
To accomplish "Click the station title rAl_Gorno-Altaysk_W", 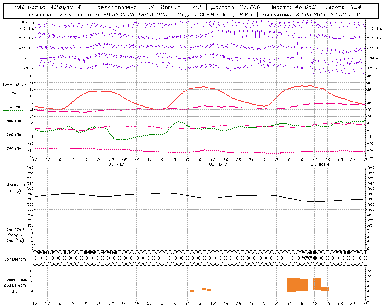I will click(x=48, y=7).
